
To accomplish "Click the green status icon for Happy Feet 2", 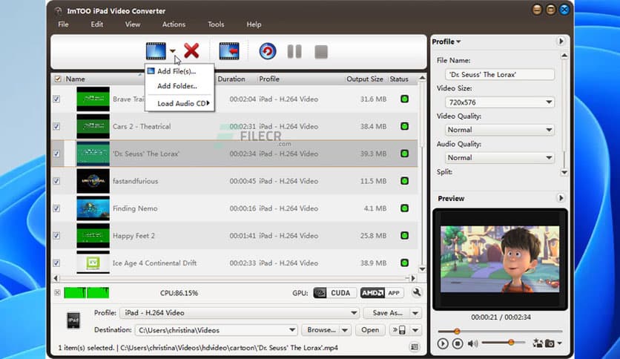I will point(404,236).
